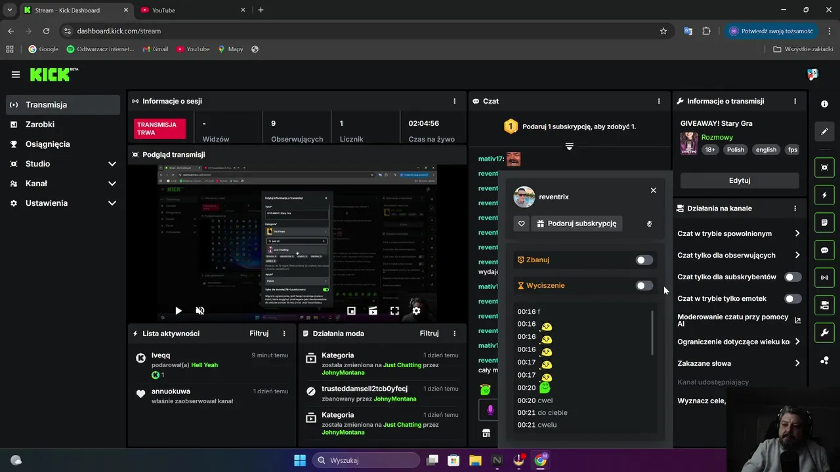Viewport: 840px width, 472px height.
Task: Click the Potwierdź swoją tożsamość button
Action: pyautogui.click(x=770, y=31)
